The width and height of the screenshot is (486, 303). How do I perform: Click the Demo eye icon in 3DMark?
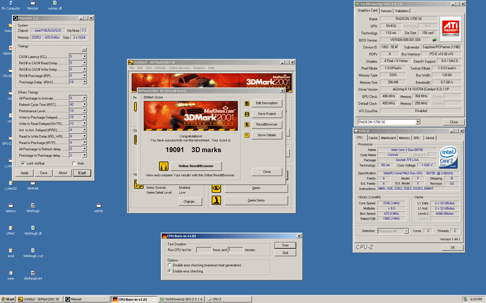click(x=216, y=188)
